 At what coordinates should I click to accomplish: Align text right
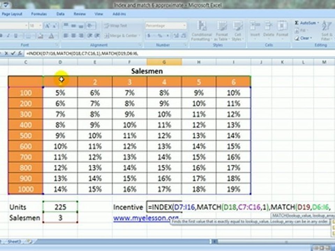(81, 36)
